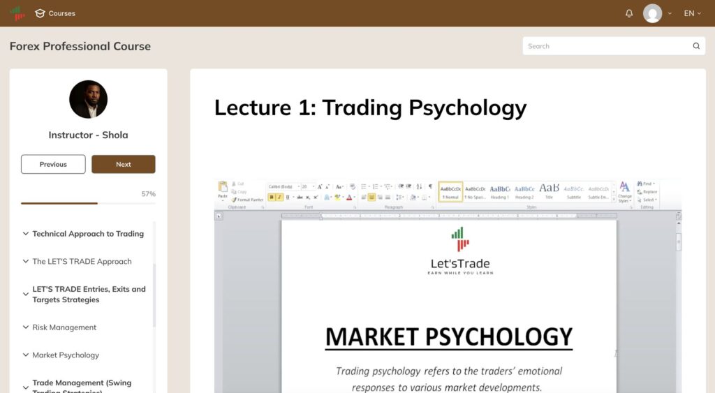Click Copy in the Clipboard group
Screen dimensions: 715x393
tap(239, 192)
